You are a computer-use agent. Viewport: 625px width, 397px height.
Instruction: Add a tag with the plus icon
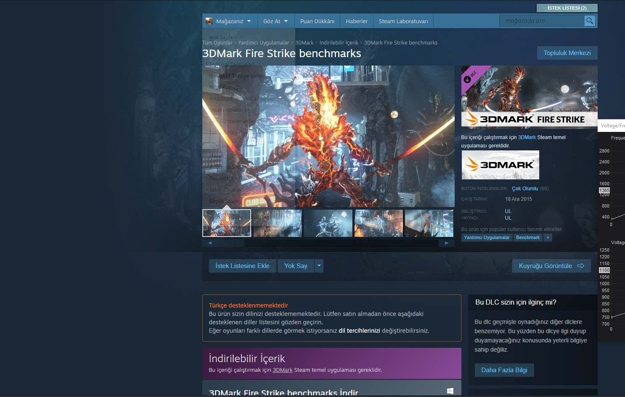pyautogui.click(x=548, y=238)
